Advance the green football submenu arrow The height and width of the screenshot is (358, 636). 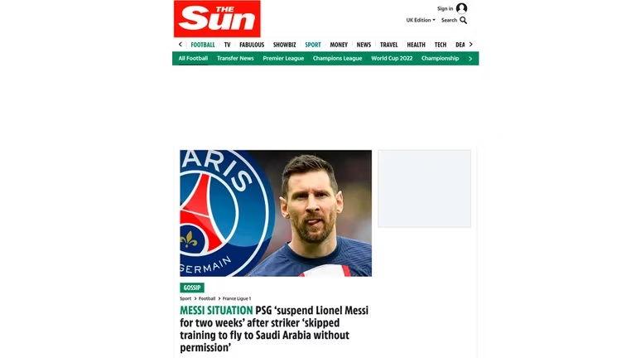click(x=470, y=59)
